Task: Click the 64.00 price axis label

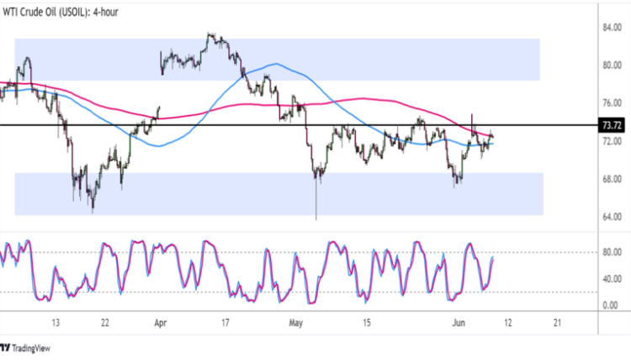Action: point(612,218)
